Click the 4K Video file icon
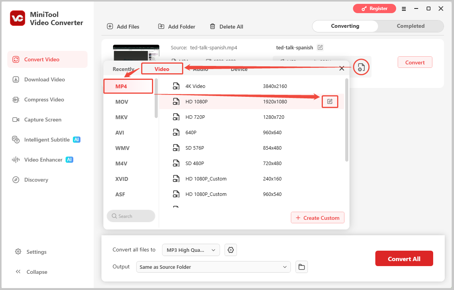This screenshot has width=454, height=290. (176, 86)
